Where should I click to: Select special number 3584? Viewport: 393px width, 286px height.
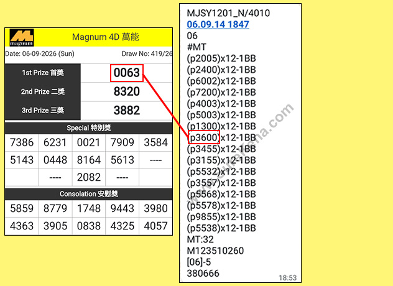point(155,142)
